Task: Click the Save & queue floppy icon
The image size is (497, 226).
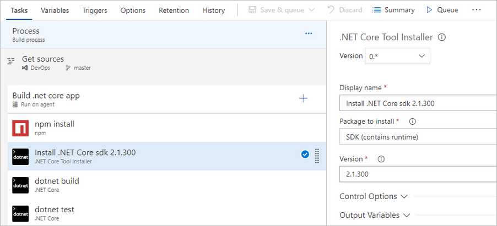Action: [x=252, y=10]
